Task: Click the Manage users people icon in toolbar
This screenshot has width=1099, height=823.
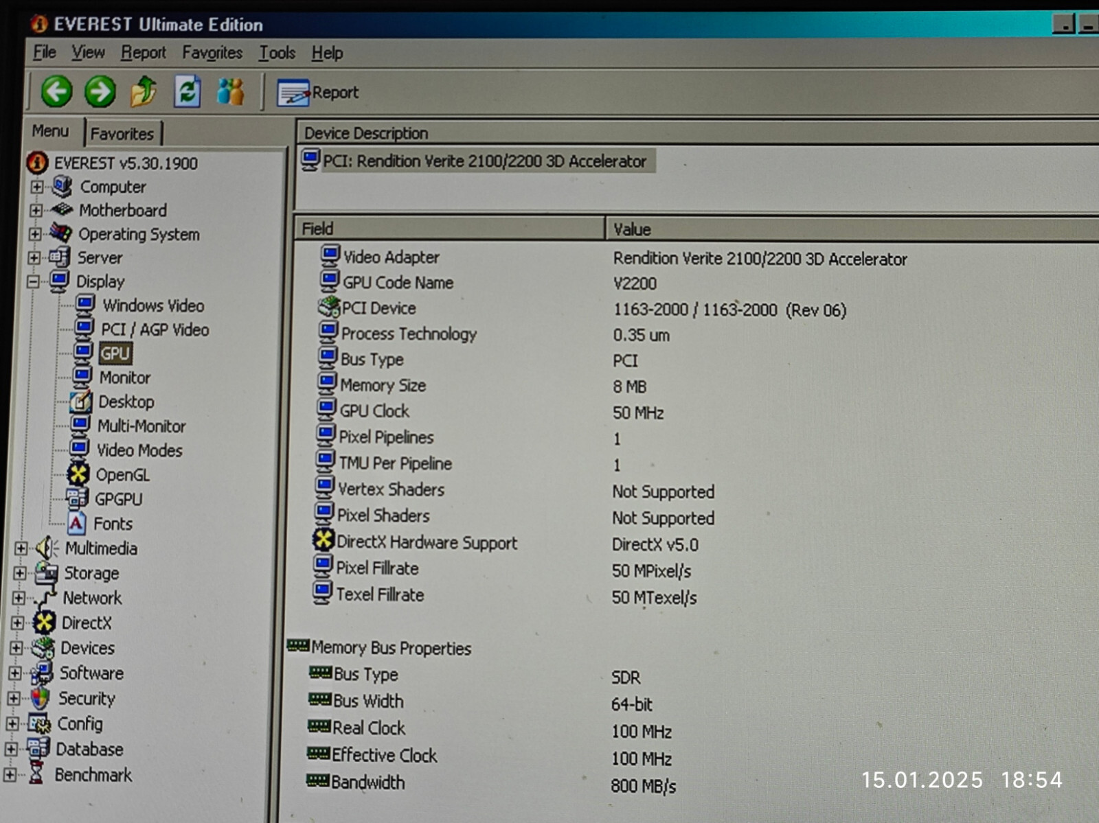Action: (x=230, y=91)
